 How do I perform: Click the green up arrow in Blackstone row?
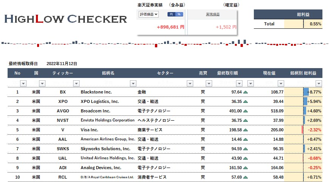[246, 92]
